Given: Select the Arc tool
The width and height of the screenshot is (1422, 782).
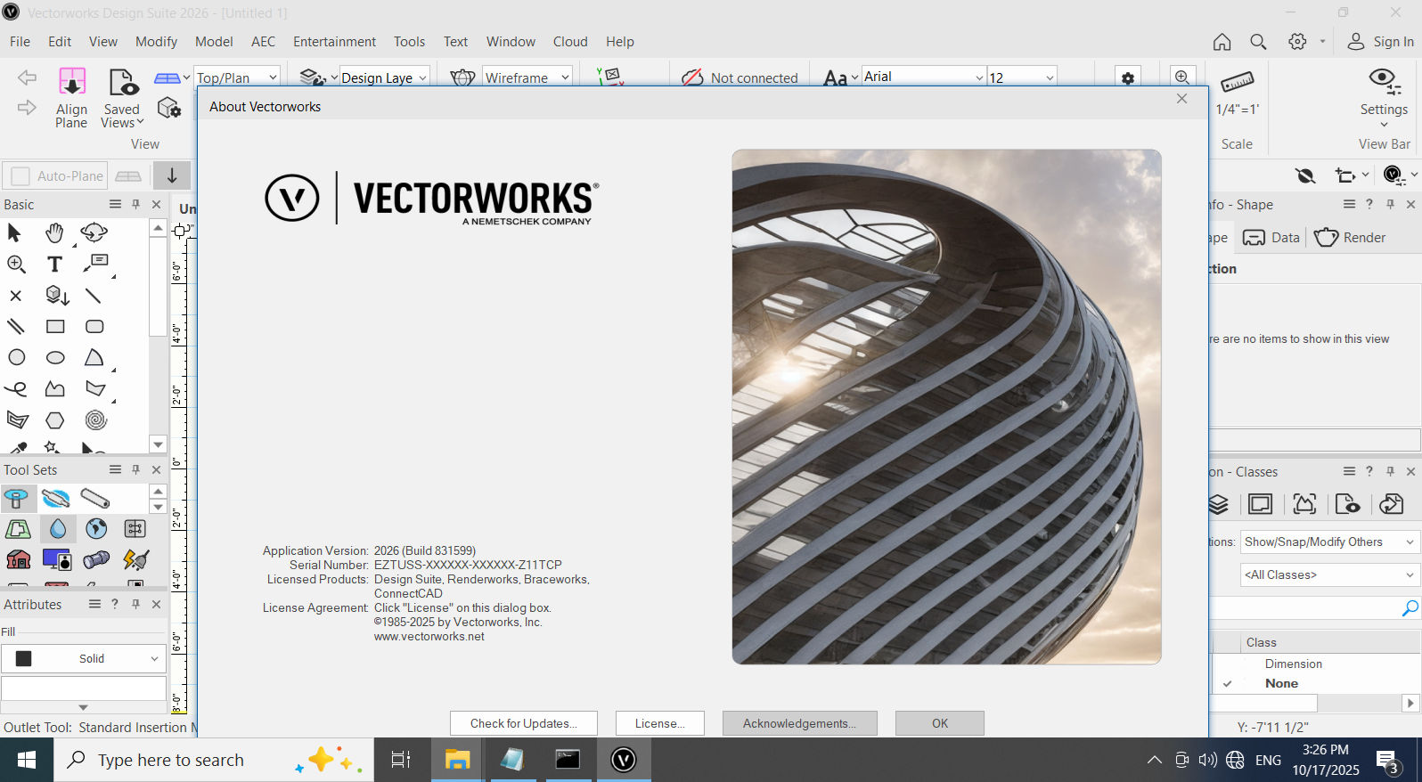Looking at the screenshot, I should pos(94,357).
